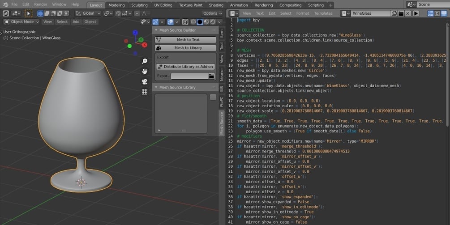Image resolution: width=450 pixels, height=225 pixels.
Task: Add a new workspace with plus button
Action: click(330, 5)
